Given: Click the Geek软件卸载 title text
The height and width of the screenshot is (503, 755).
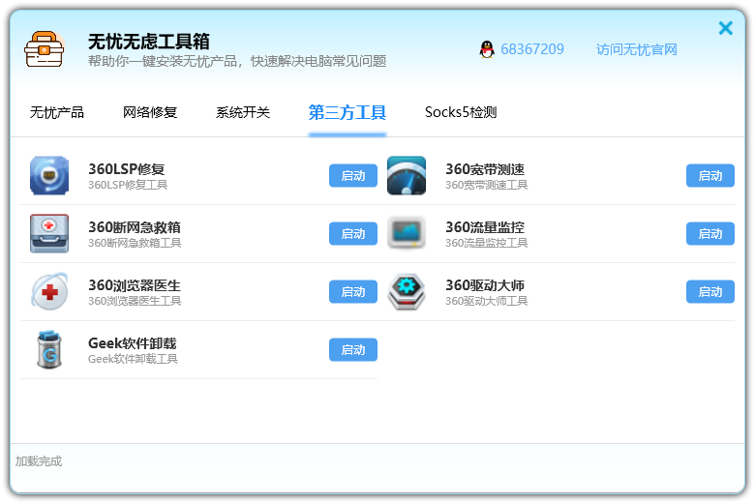Looking at the screenshot, I should pos(133,342).
